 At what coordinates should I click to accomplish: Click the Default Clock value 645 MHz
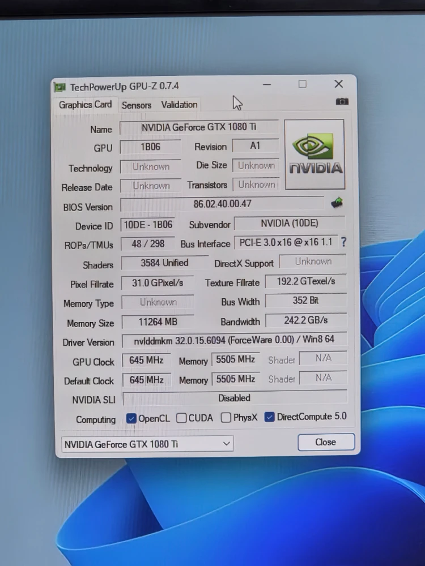(x=146, y=380)
